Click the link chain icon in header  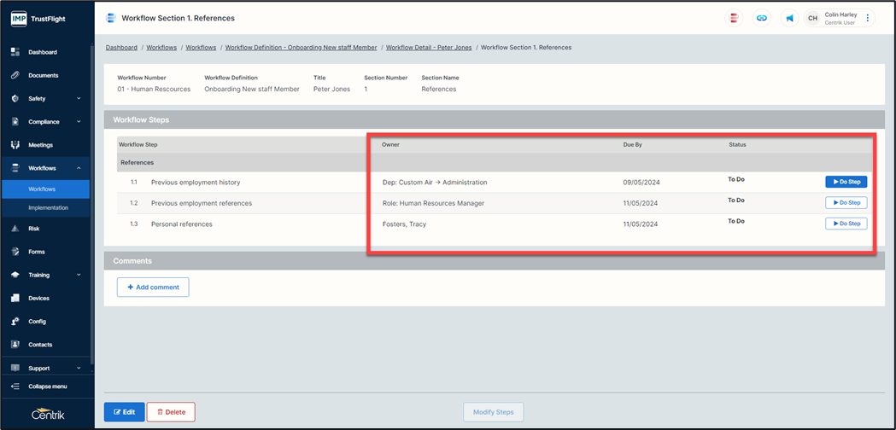(x=761, y=18)
